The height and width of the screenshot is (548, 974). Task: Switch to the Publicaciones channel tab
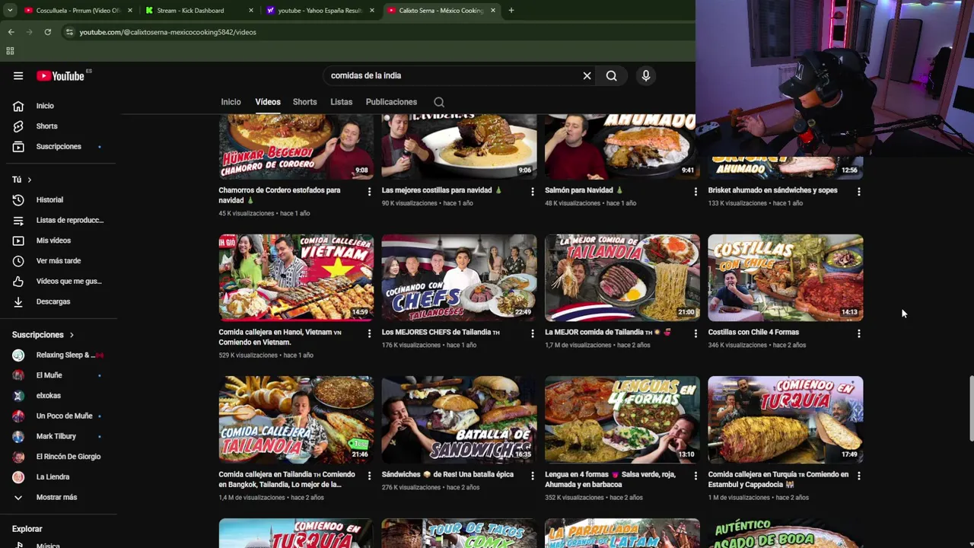[x=391, y=102]
